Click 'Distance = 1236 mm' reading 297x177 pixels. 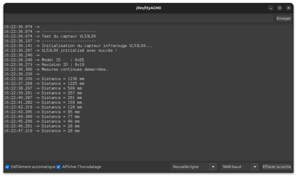(x=63, y=79)
